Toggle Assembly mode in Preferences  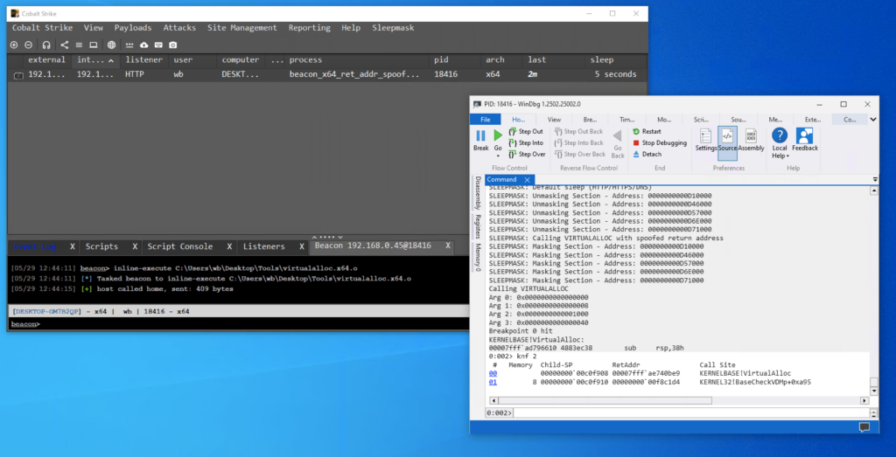point(751,138)
